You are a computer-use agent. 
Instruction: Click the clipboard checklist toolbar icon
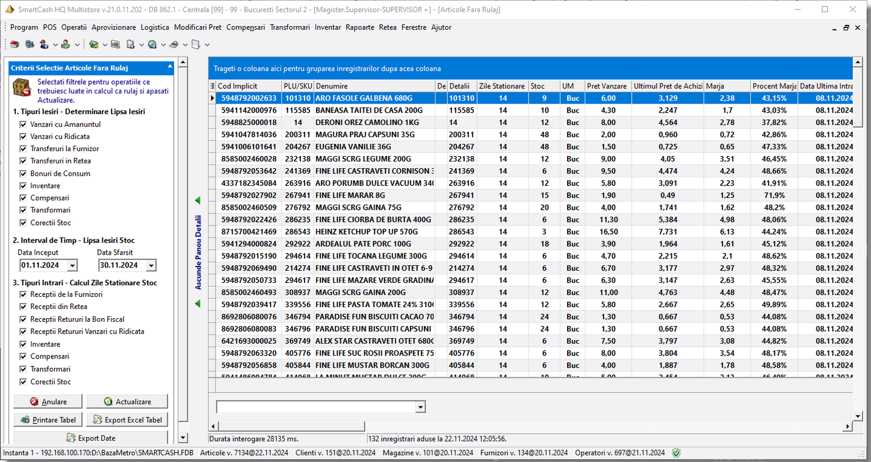coord(130,44)
